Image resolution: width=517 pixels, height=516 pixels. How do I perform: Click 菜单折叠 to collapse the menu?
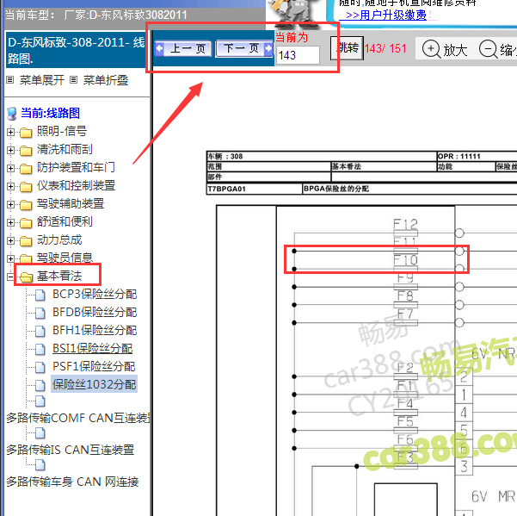coord(106,80)
